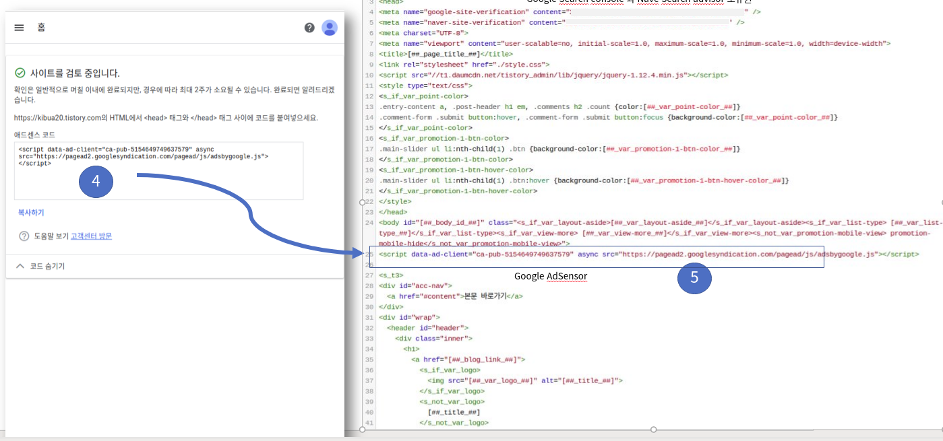Image resolution: width=943 pixels, height=441 pixels.
Task: Click the closing </style> tag line
Action: pos(395,201)
